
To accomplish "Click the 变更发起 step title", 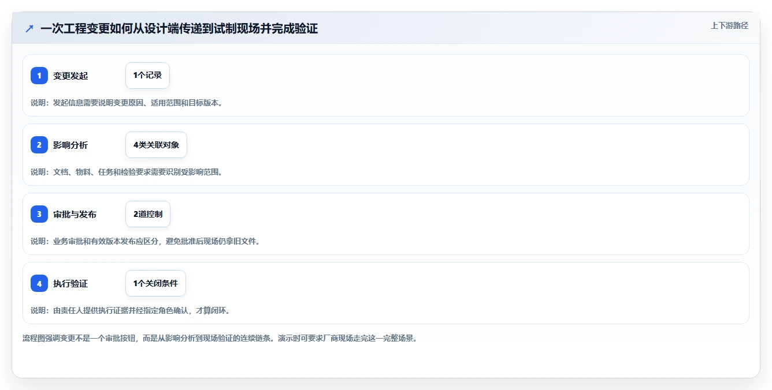I will 70,76.
